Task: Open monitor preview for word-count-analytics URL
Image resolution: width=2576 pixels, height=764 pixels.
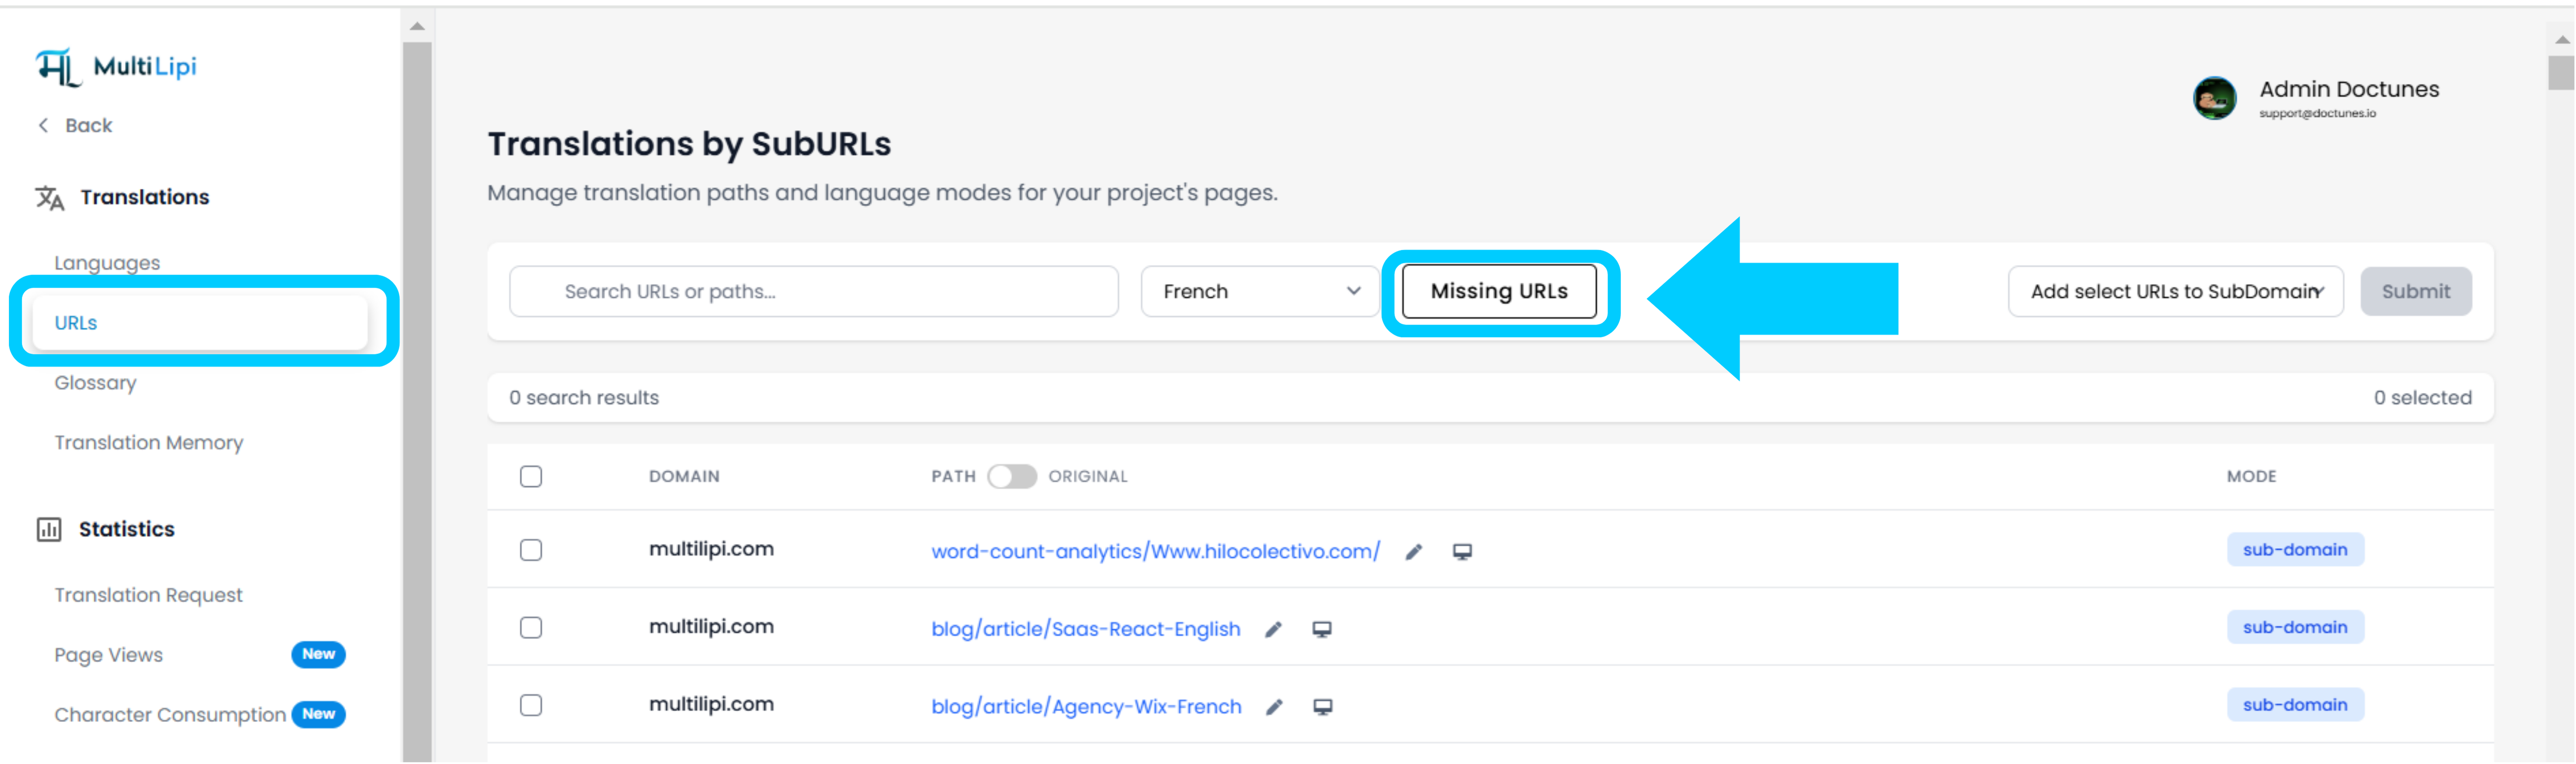Action: 1463,551
